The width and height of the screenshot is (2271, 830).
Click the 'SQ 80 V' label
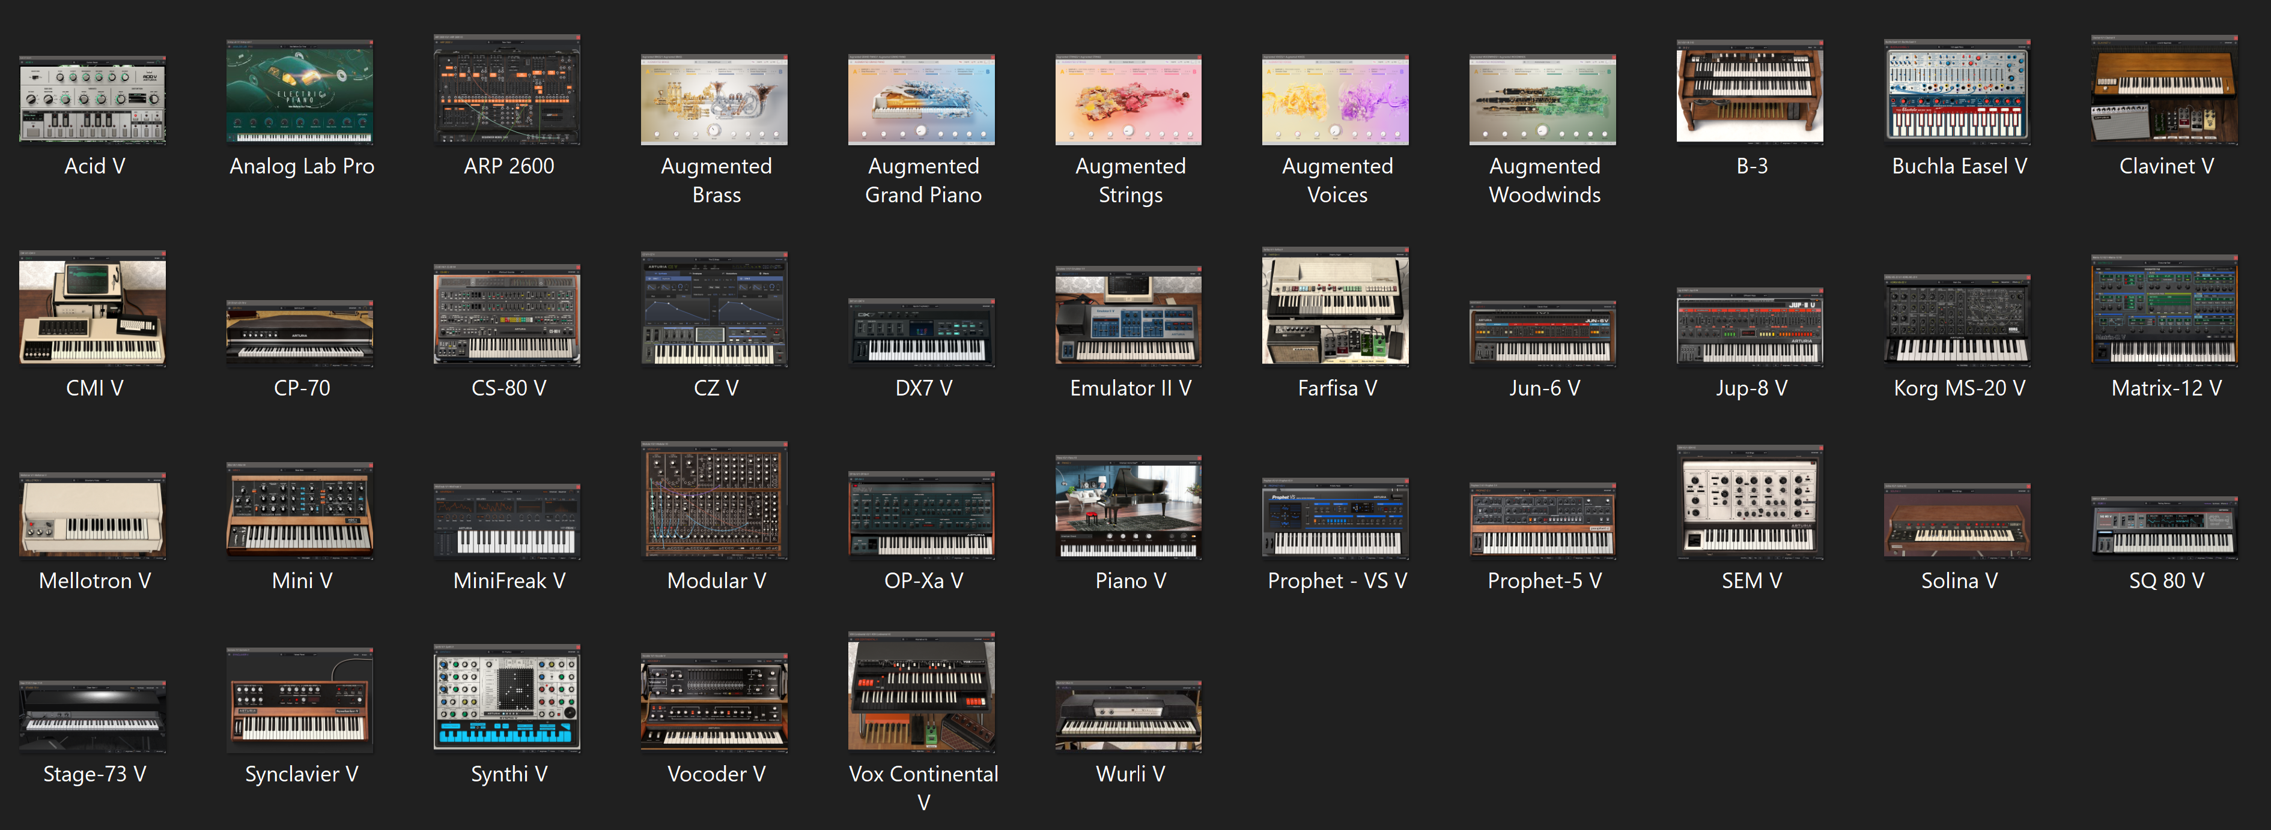tap(2166, 581)
